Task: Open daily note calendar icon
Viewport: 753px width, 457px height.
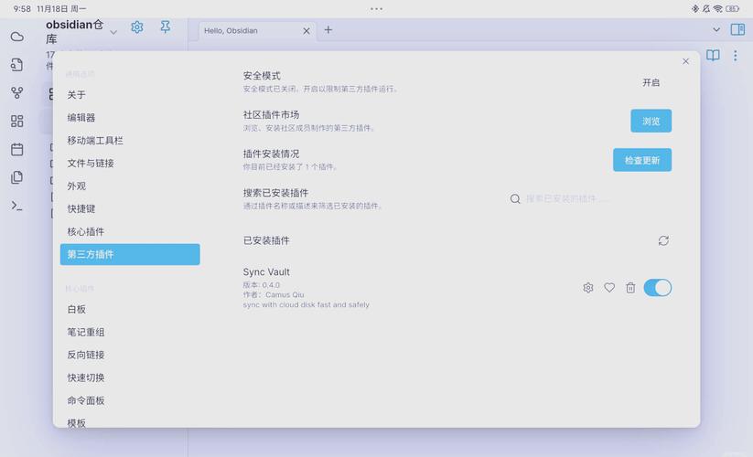Action: click(x=16, y=149)
